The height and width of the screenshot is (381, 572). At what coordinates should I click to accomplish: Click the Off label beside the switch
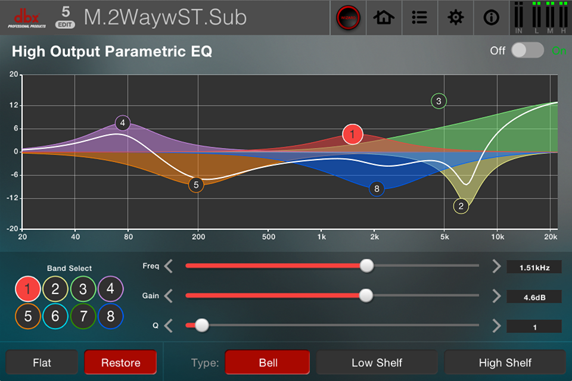pyautogui.click(x=498, y=51)
